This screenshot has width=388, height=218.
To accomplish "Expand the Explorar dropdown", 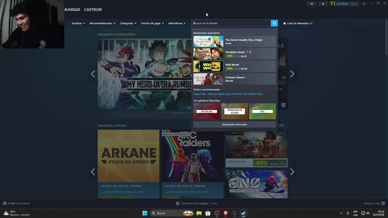I will (78, 23).
